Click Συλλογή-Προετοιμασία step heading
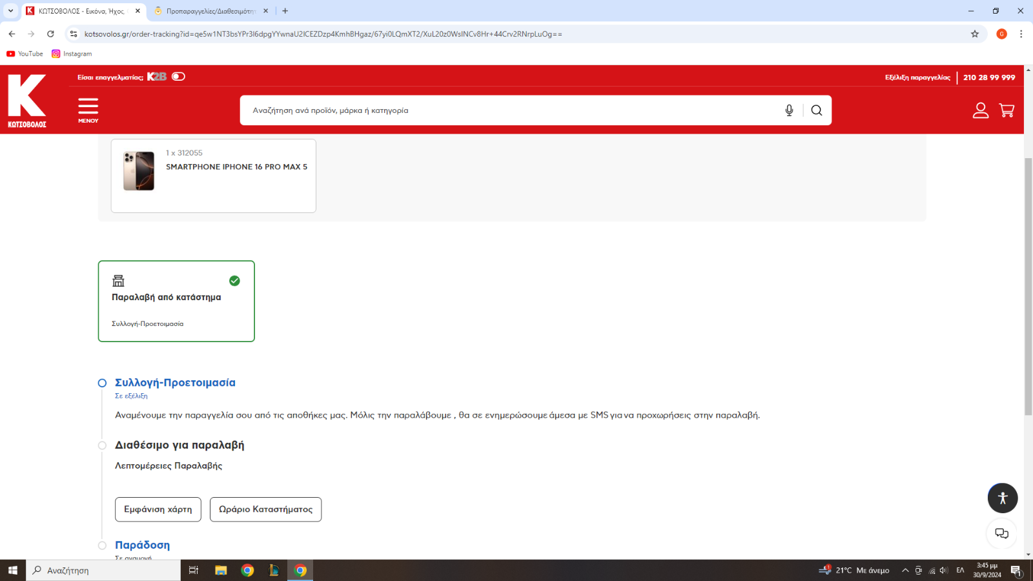1033x581 pixels. pos(175,383)
